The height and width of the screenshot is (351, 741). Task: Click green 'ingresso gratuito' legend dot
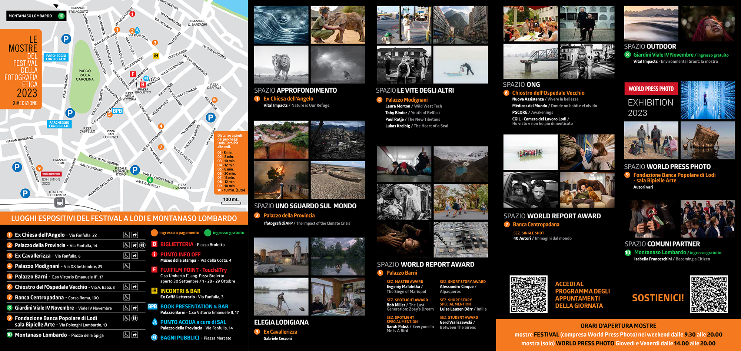tap(208, 233)
